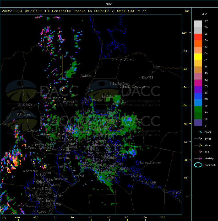218x221 pixels.
Task: Click the '5' value at color scale bottom
Action: pyautogui.click(x=205, y=125)
